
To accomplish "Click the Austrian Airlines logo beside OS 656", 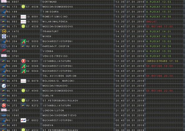I will [3, 51].
